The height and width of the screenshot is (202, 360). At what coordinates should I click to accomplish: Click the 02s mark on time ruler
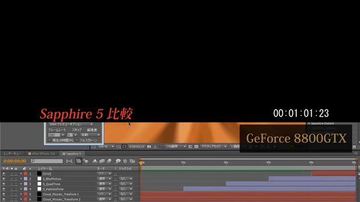pyautogui.click(x=226, y=163)
